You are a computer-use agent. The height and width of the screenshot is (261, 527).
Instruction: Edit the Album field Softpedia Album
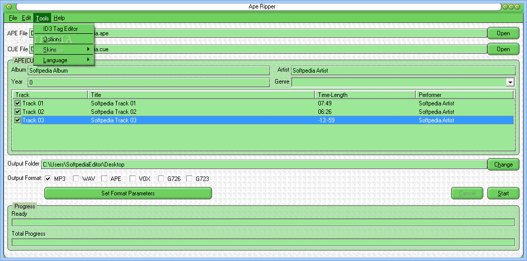tap(149, 71)
